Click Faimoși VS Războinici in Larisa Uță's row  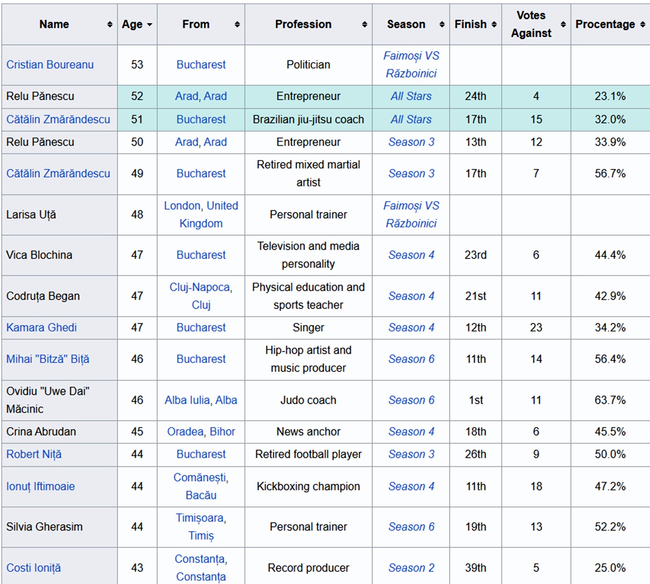[x=411, y=214]
